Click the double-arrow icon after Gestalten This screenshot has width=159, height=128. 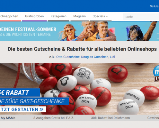pos(41,109)
